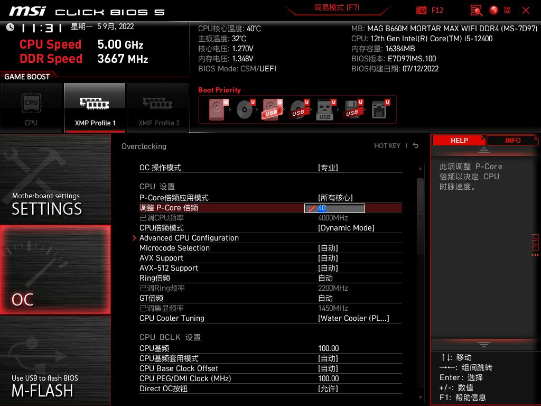Select the network boot device icon
The height and width of the screenshot is (406, 541).
(380, 109)
